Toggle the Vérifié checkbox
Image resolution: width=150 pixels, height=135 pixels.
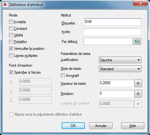[11, 35]
